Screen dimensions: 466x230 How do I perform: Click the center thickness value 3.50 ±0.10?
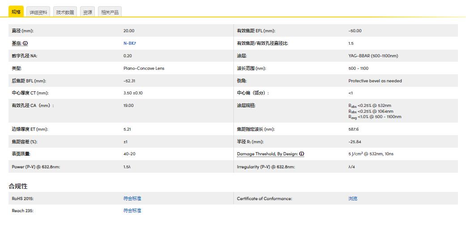[133, 93]
